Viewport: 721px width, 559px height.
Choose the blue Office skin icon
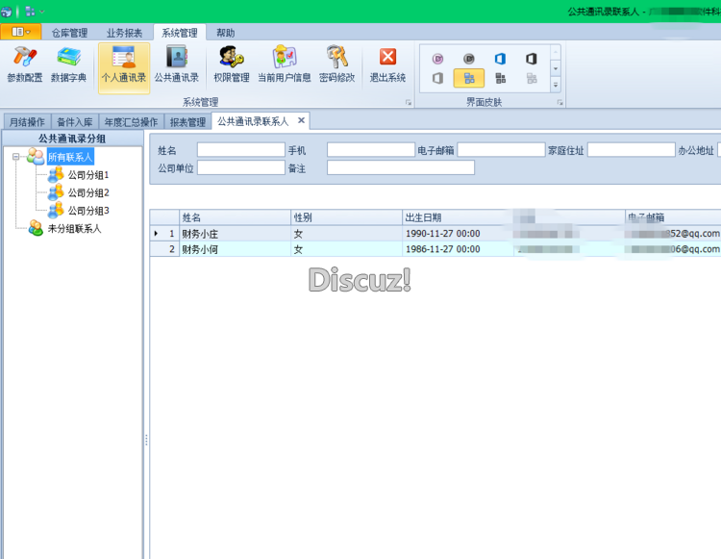click(500, 59)
